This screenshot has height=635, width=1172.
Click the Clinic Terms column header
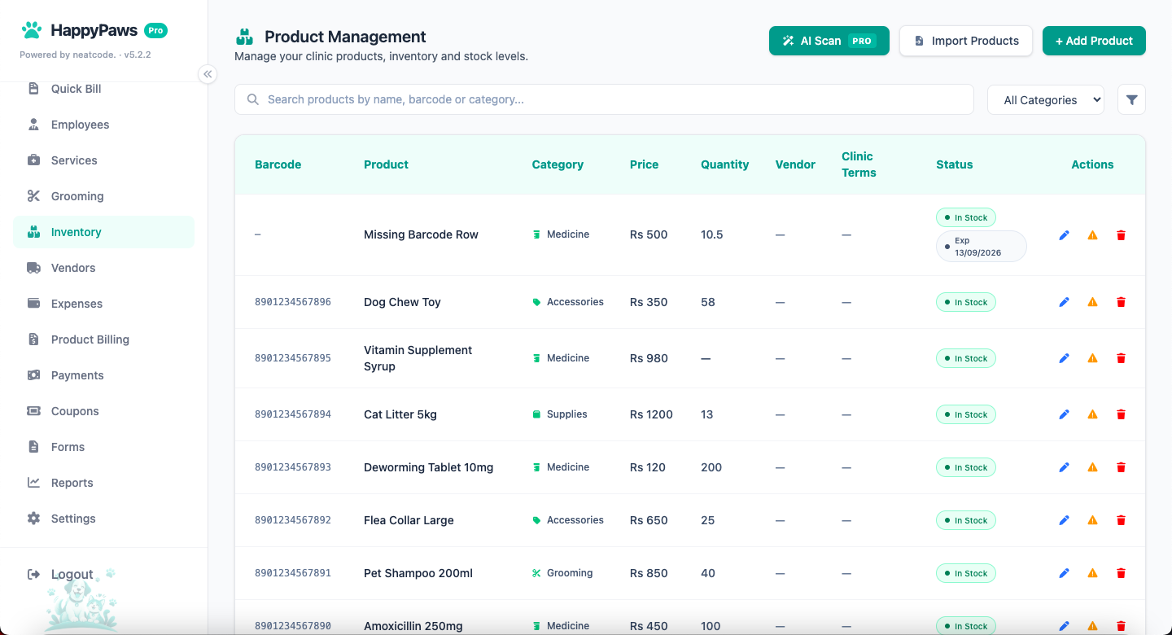click(x=859, y=164)
